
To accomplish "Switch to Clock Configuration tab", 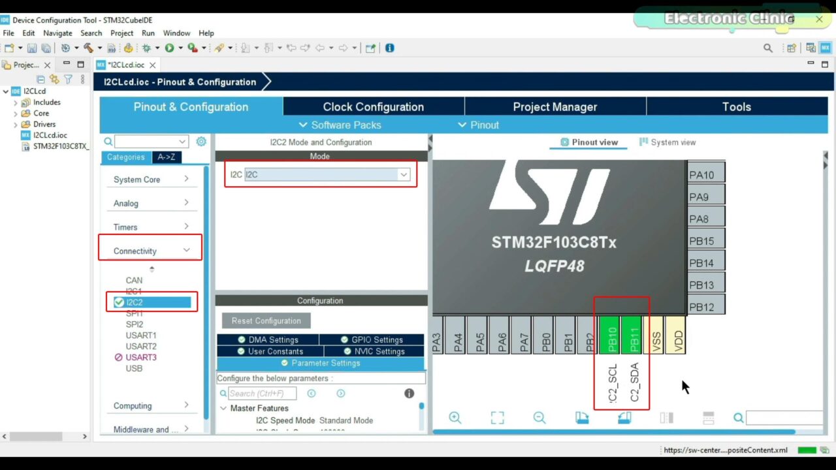I will [x=374, y=106].
